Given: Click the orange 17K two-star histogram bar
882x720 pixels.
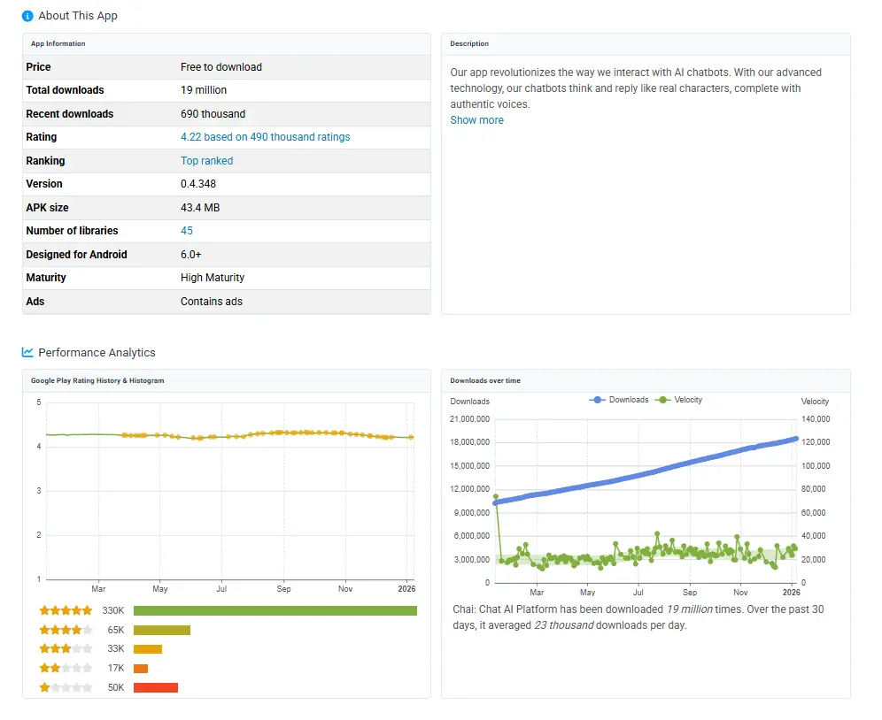Looking at the screenshot, I should [141, 669].
